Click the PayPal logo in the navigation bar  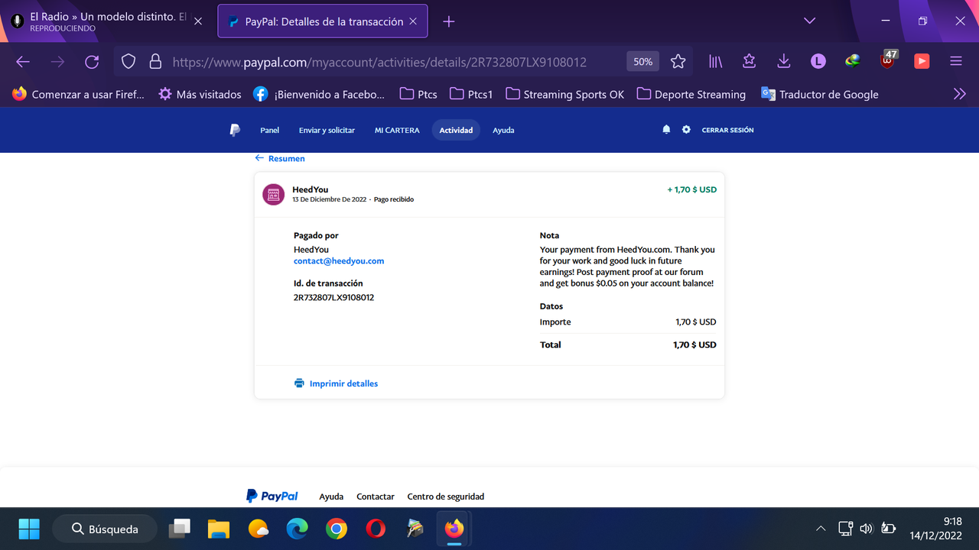[235, 130]
